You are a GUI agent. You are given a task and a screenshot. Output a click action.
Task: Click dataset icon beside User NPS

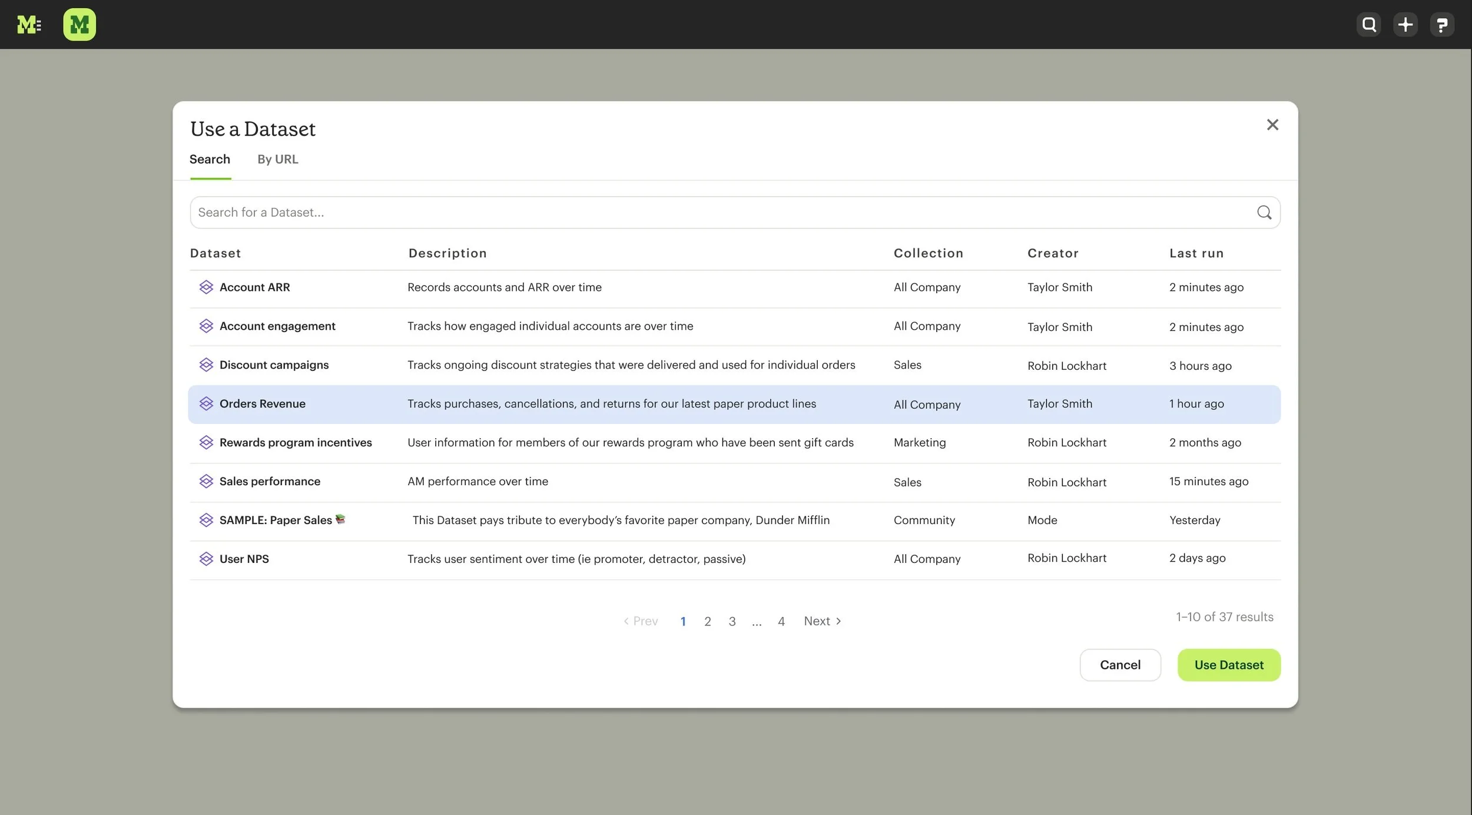[206, 559]
